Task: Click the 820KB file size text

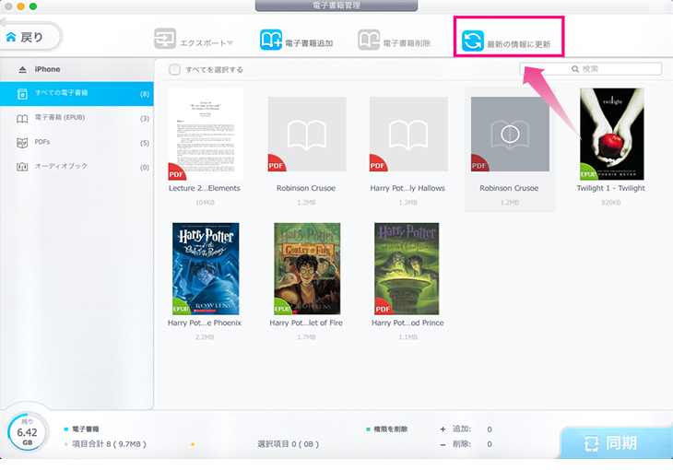Action: pyautogui.click(x=610, y=202)
